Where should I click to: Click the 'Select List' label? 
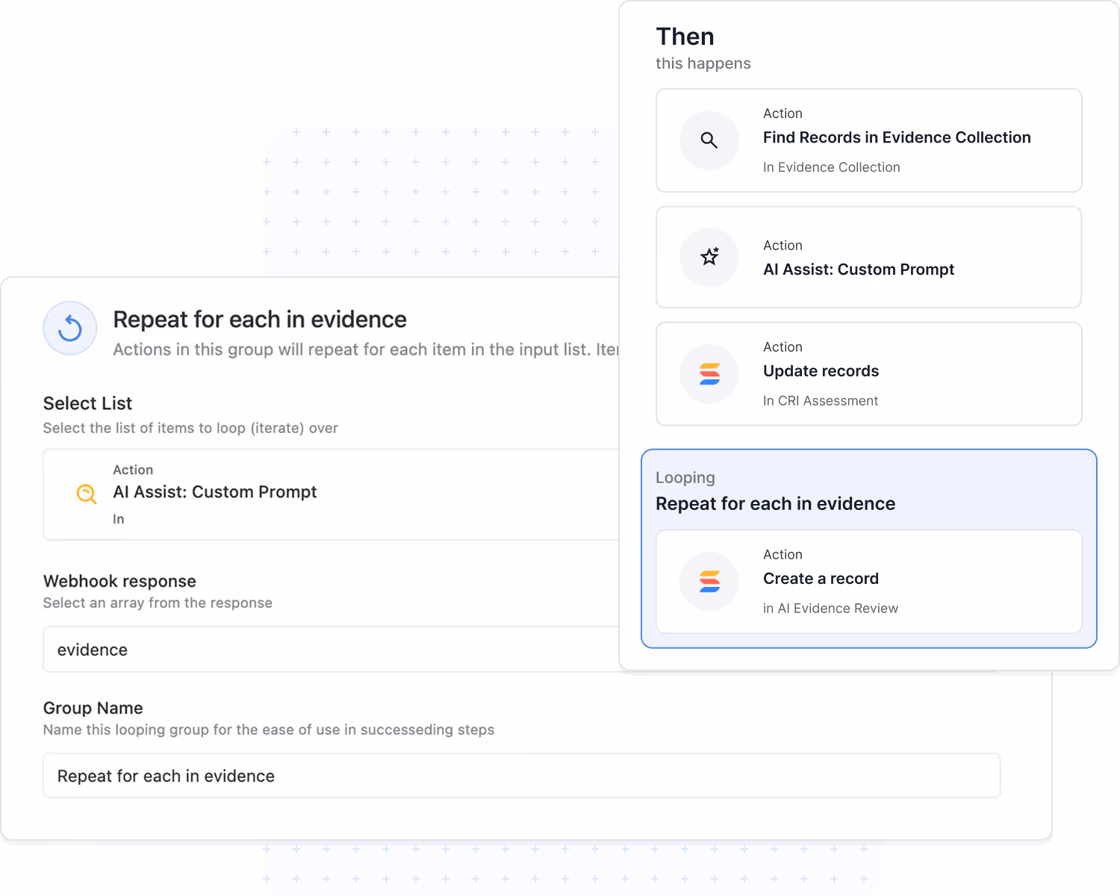pos(87,403)
